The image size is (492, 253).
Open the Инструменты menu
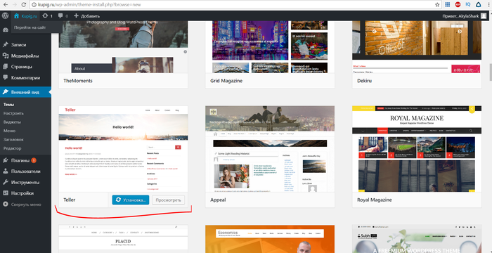click(25, 183)
